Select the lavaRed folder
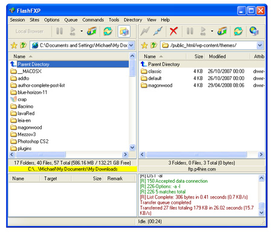The height and width of the screenshot is (233, 272). pyautogui.click(x=22, y=113)
